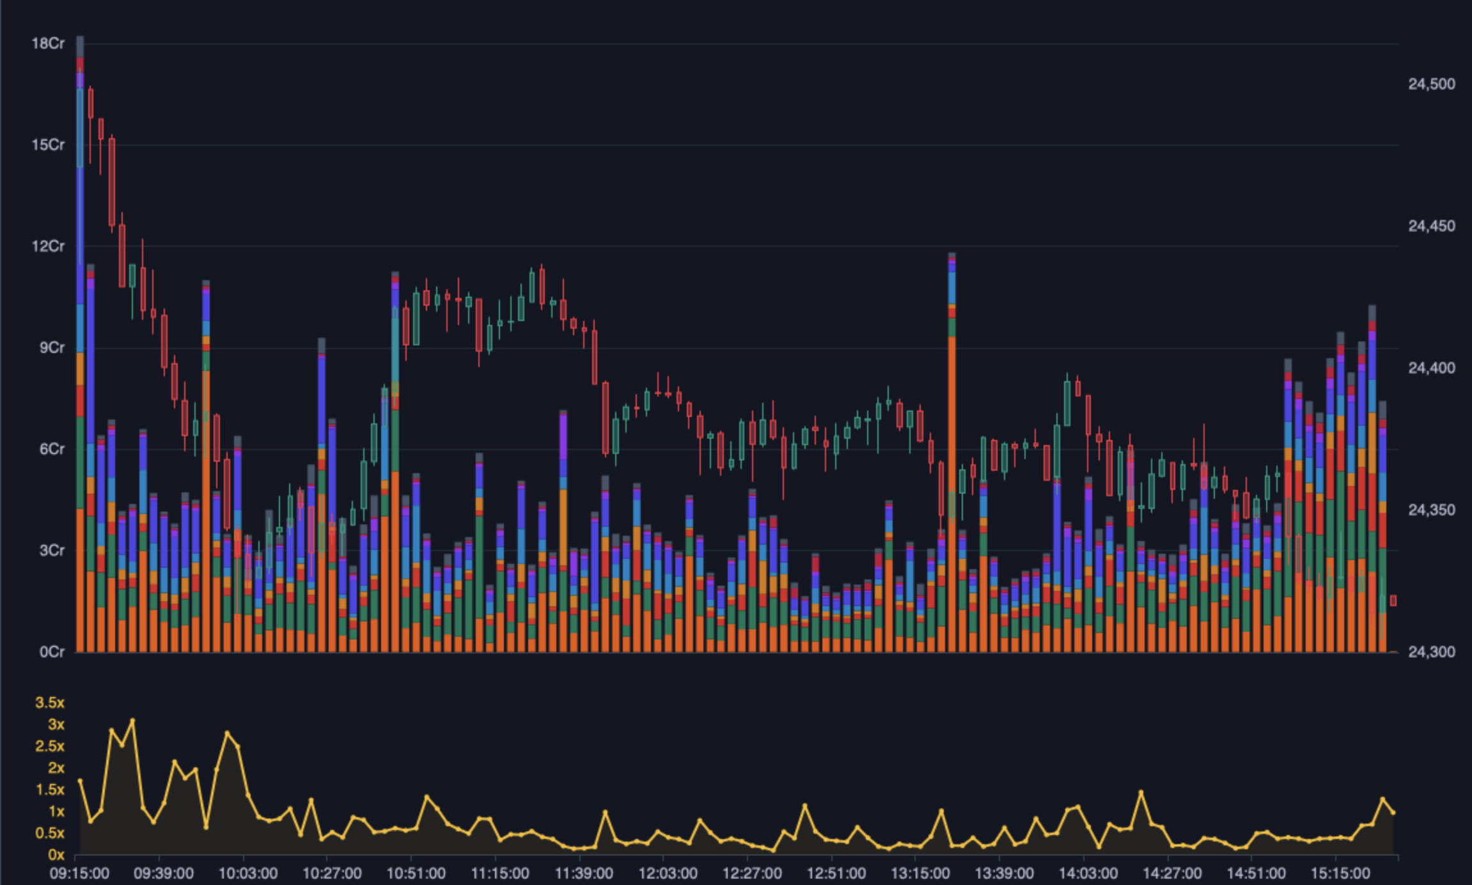Click the 0x ratio axis label
Viewport: 1472px width, 885px height.
pos(56,855)
